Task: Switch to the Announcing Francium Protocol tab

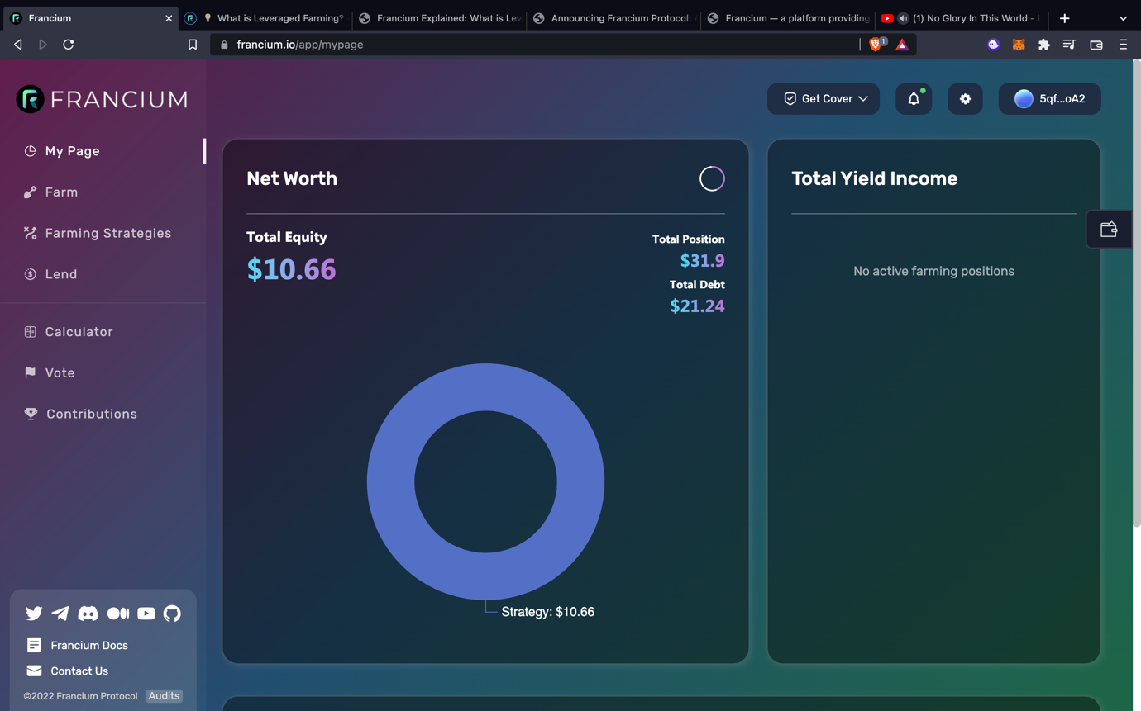Action: point(613,18)
